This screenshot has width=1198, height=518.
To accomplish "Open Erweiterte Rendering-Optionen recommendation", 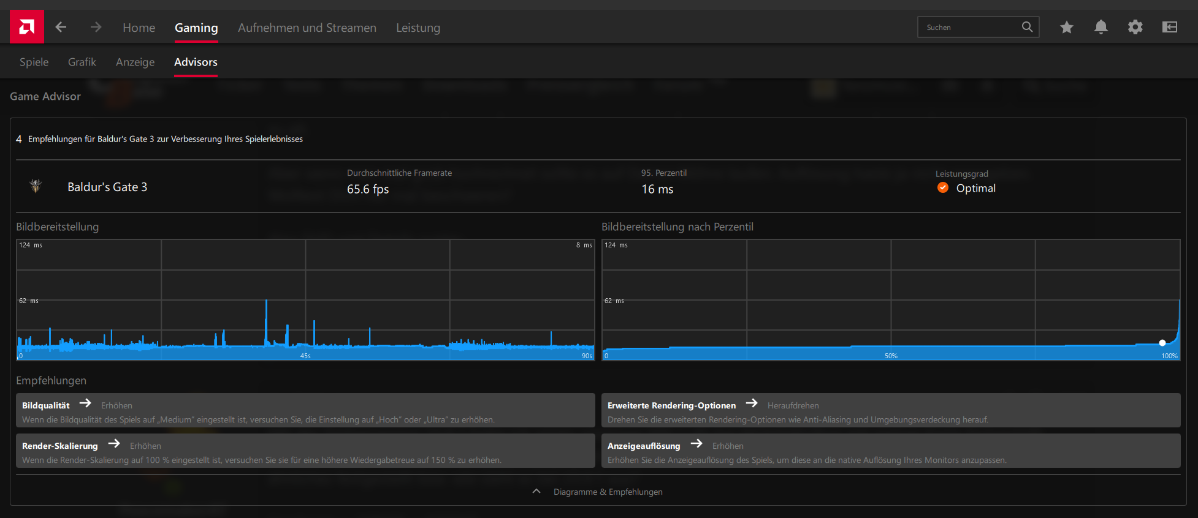I will point(891,410).
